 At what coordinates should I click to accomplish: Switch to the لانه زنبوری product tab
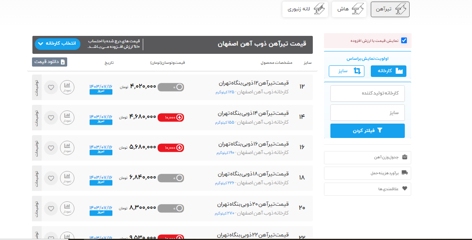tap(305, 9)
